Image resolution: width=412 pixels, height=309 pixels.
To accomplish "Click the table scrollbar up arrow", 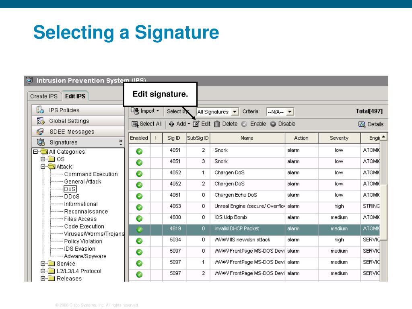I will tap(383, 137).
